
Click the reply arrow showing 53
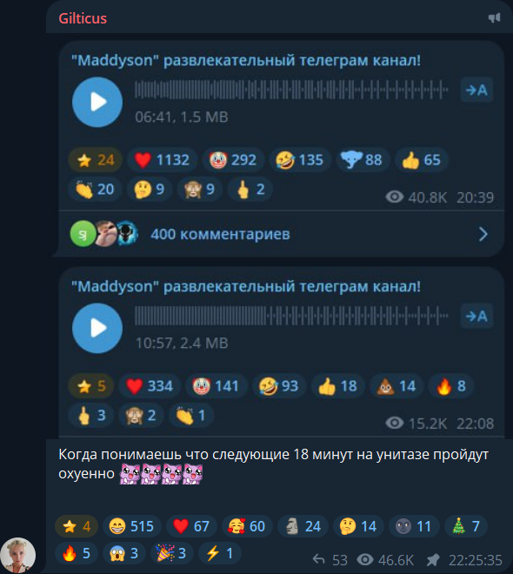330,560
